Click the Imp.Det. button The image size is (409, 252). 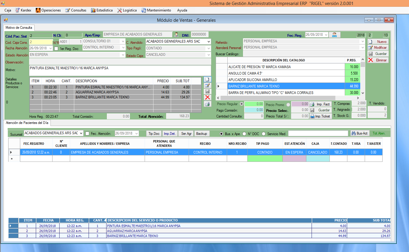pos(170,133)
